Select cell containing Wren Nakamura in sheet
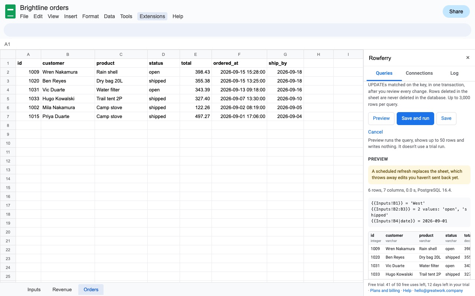Viewport: 475px width, 296px height. pos(68,72)
